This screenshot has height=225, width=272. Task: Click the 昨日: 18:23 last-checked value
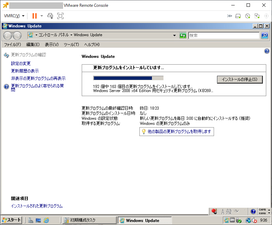(149, 108)
